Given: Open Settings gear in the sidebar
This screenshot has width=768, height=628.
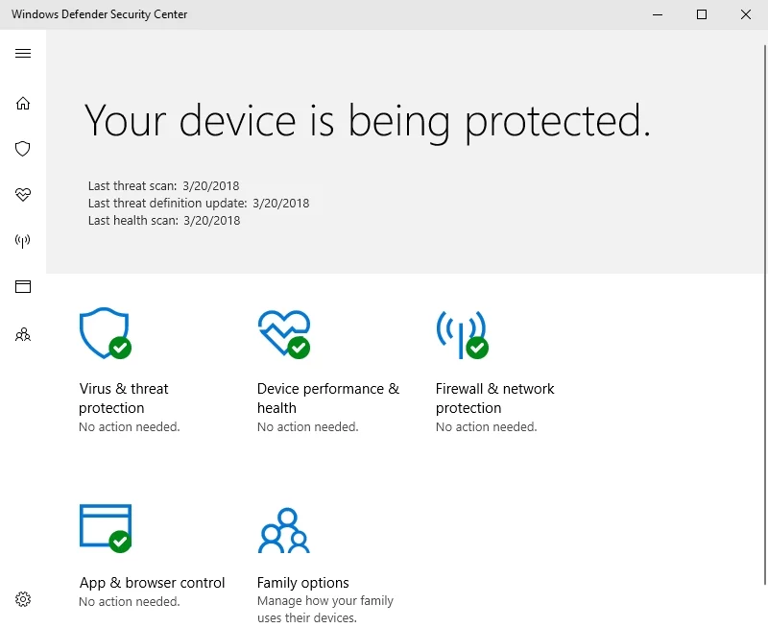Looking at the screenshot, I should (23, 599).
